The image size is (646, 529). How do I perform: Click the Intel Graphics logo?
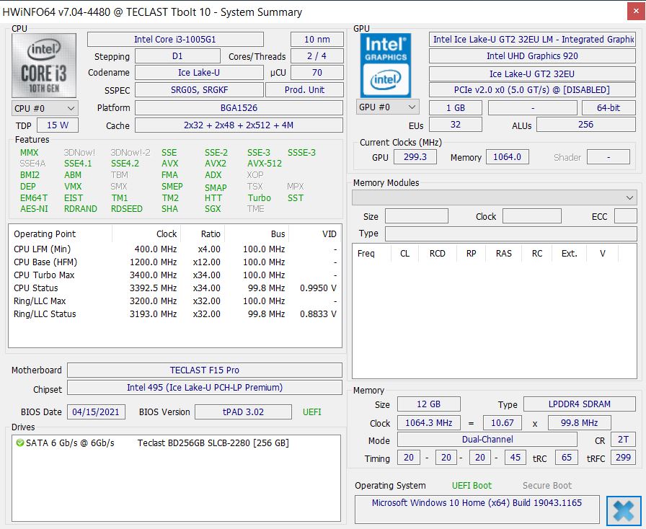pos(385,66)
